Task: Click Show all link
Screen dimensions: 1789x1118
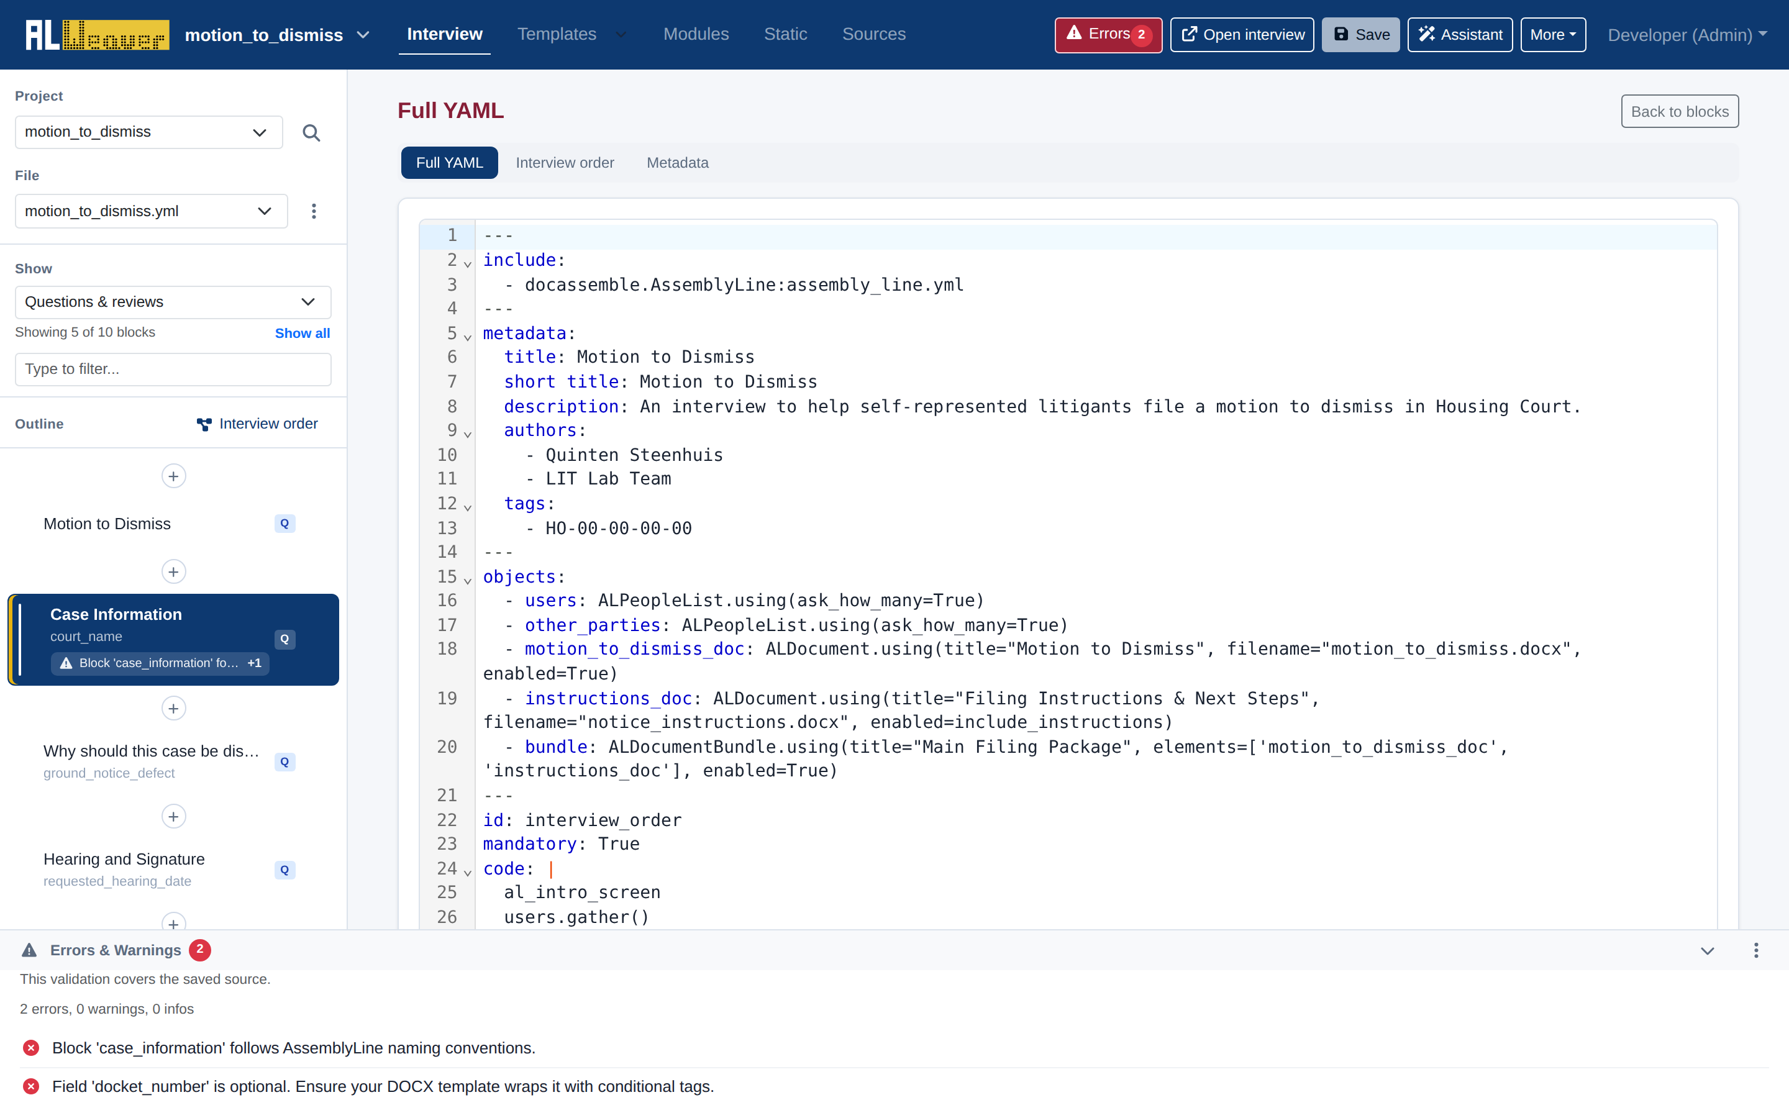Action: point(303,334)
